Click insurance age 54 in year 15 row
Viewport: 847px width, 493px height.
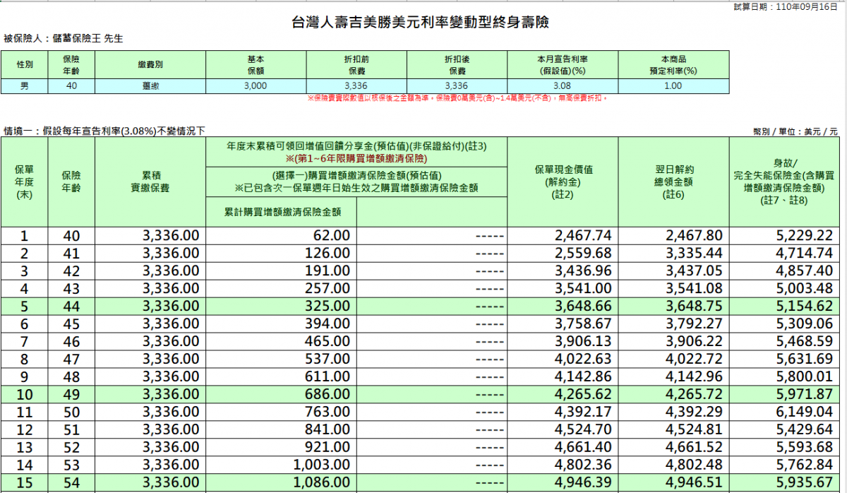click(x=71, y=482)
